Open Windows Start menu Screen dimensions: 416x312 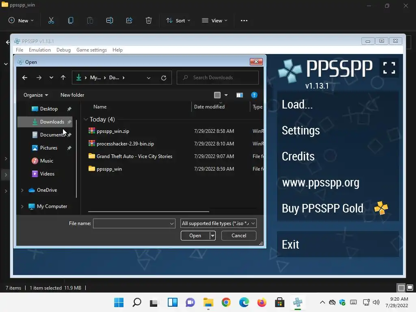tap(119, 302)
